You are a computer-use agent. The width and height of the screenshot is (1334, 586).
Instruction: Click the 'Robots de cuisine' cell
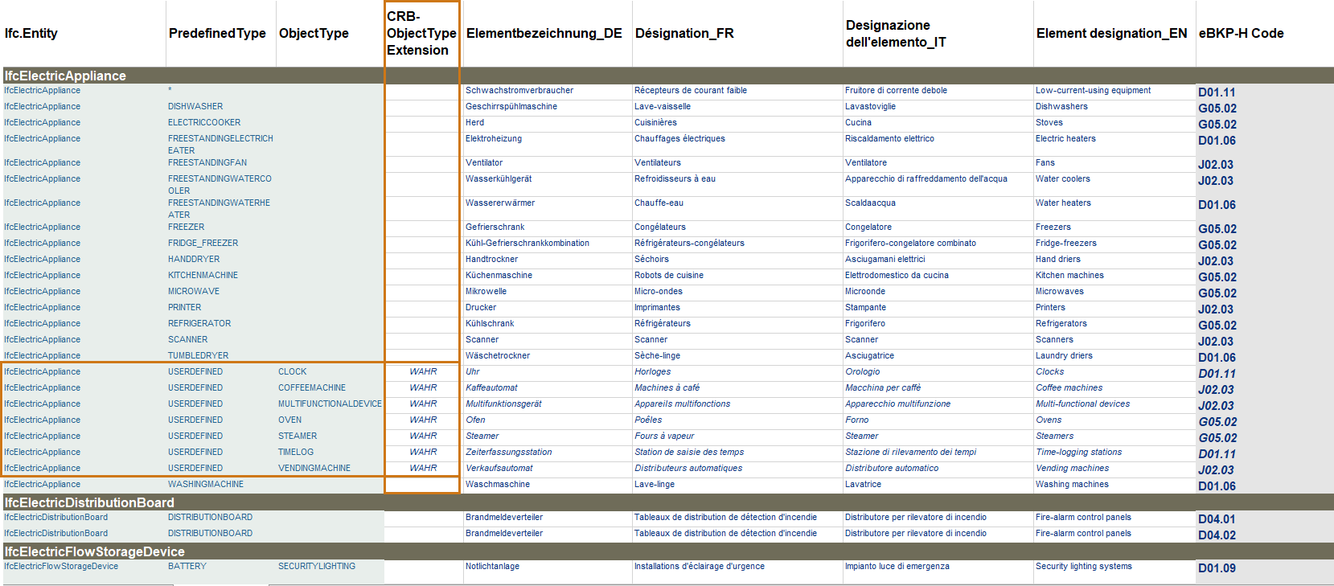pos(669,275)
